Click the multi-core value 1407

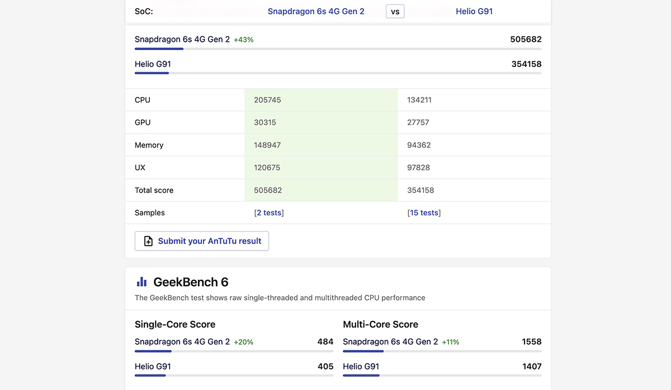(532, 367)
